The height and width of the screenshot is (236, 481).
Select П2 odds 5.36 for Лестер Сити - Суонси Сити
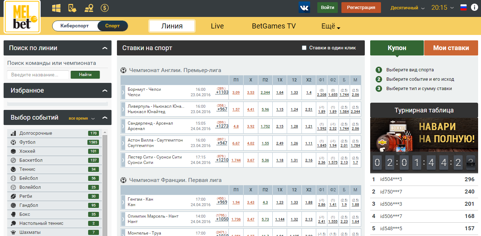pos(266,160)
